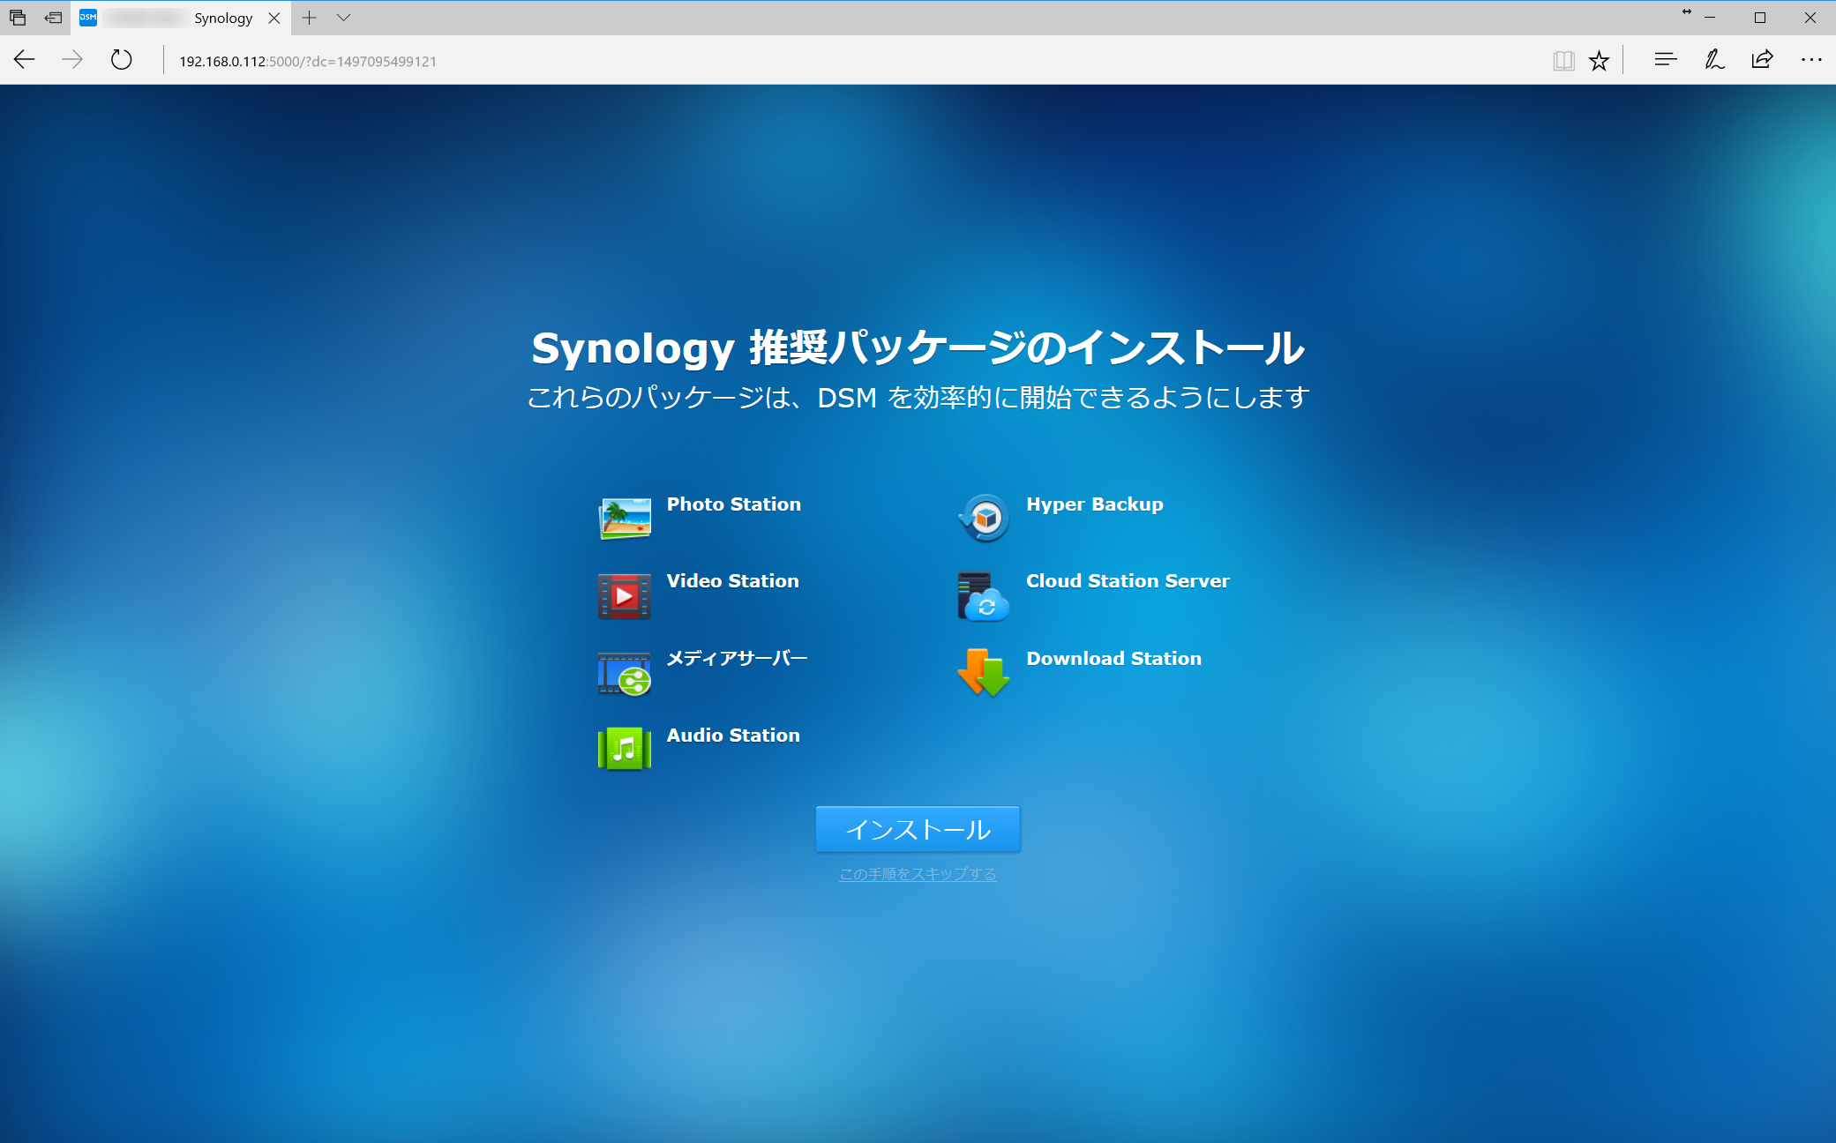Image resolution: width=1836 pixels, height=1143 pixels.
Task: Click the Download Station arrows icon
Action: pos(984,673)
